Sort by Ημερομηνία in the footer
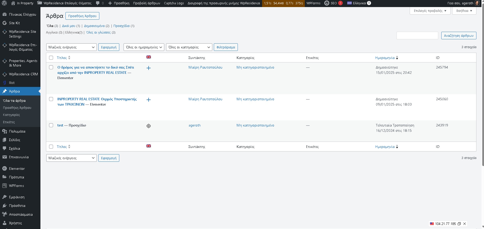The image size is (484, 229). tap(387, 147)
